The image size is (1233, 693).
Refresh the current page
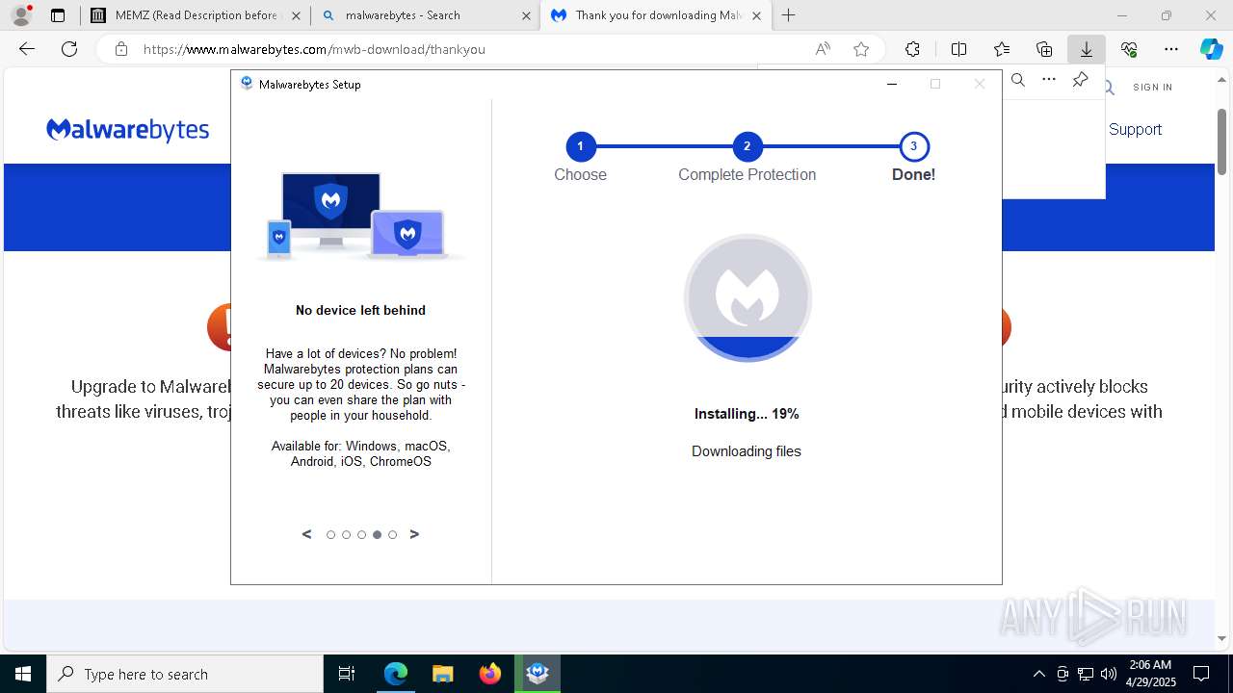pos(69,49)
